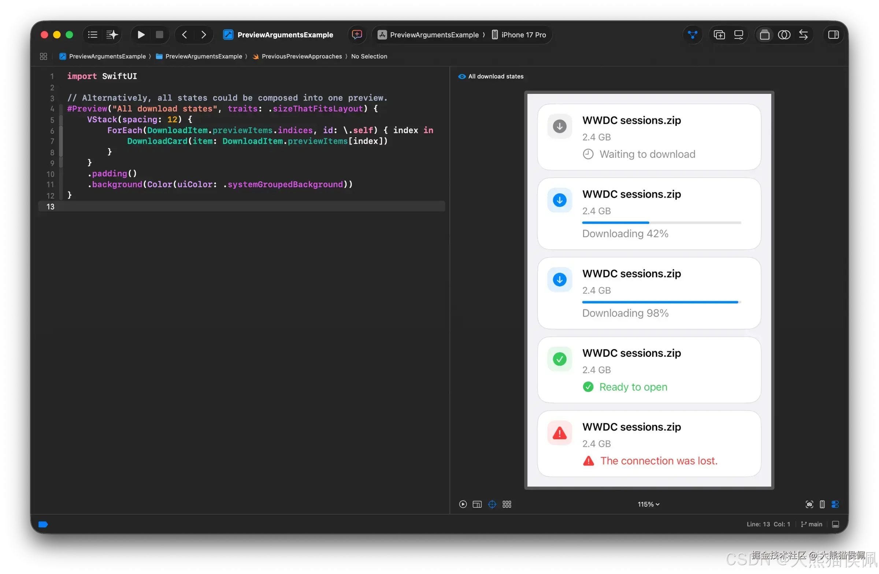This screenshot has height=574, width=879.
Task: Click the import SwiftUI code line
Action: [102, 76]
